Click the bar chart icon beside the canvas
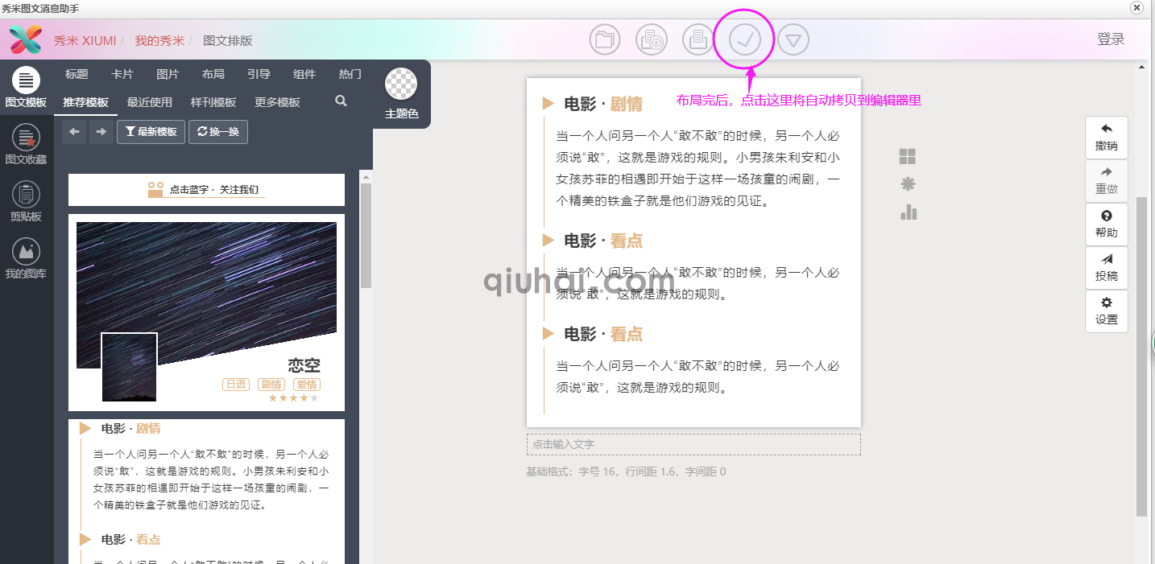Viewport: 1155px width, 564px height. (x=908, y=212)
